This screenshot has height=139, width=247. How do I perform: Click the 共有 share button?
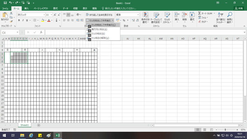(x=239, y=9)
